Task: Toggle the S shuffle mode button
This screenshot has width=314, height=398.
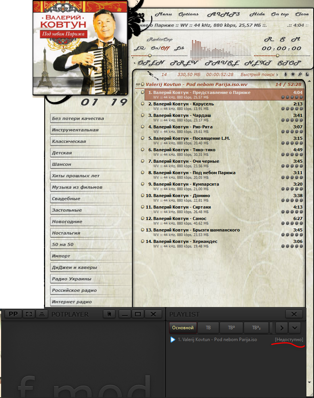Action: pyautogui.click(x=282, y=39)
